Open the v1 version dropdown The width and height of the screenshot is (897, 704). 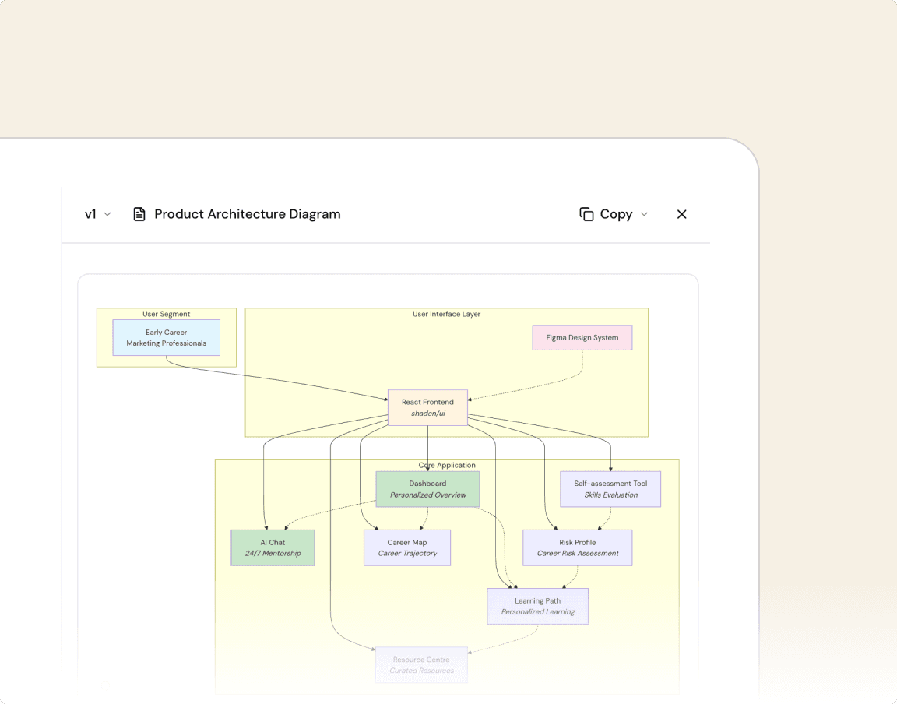pos(97,214)
